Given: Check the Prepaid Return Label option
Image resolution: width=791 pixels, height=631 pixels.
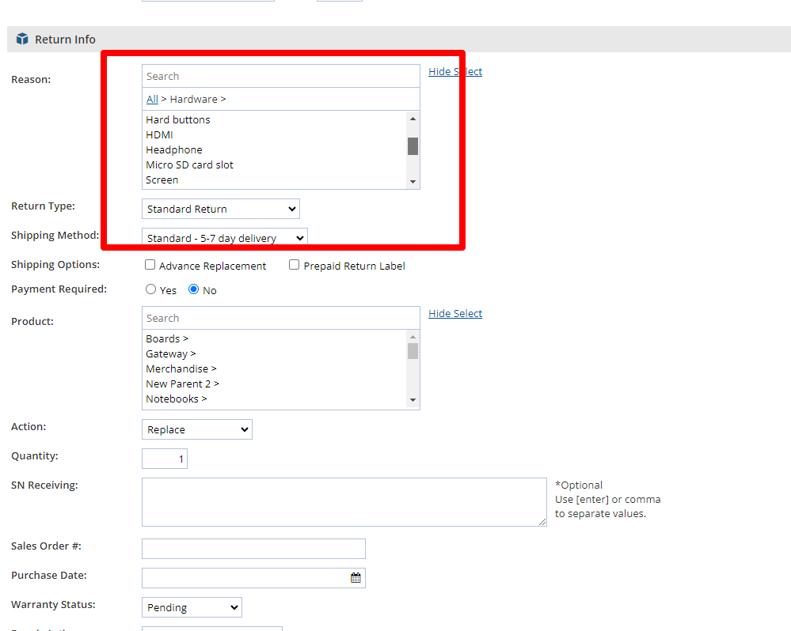Looking at the screenshot, I should (295, 266).
